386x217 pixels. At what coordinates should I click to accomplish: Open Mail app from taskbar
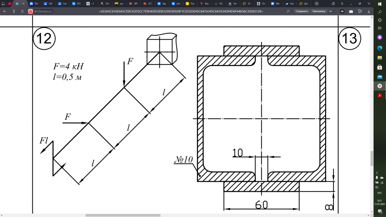(380, 77)
